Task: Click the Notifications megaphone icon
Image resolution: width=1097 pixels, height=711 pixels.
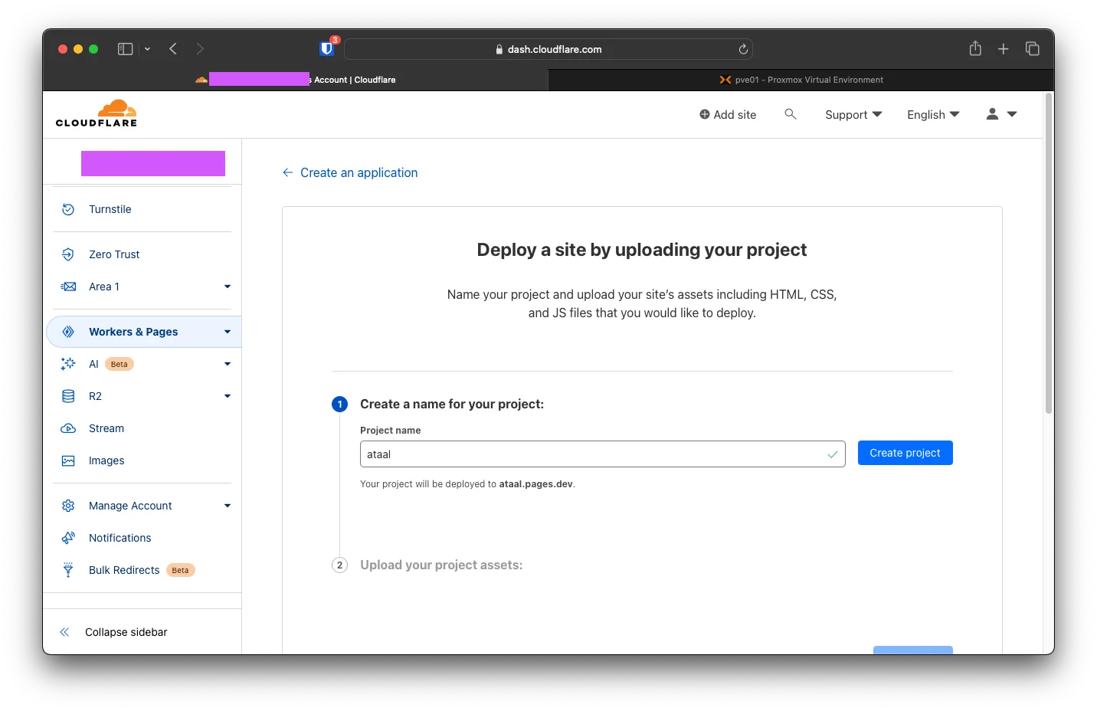Action: (68, 538)
